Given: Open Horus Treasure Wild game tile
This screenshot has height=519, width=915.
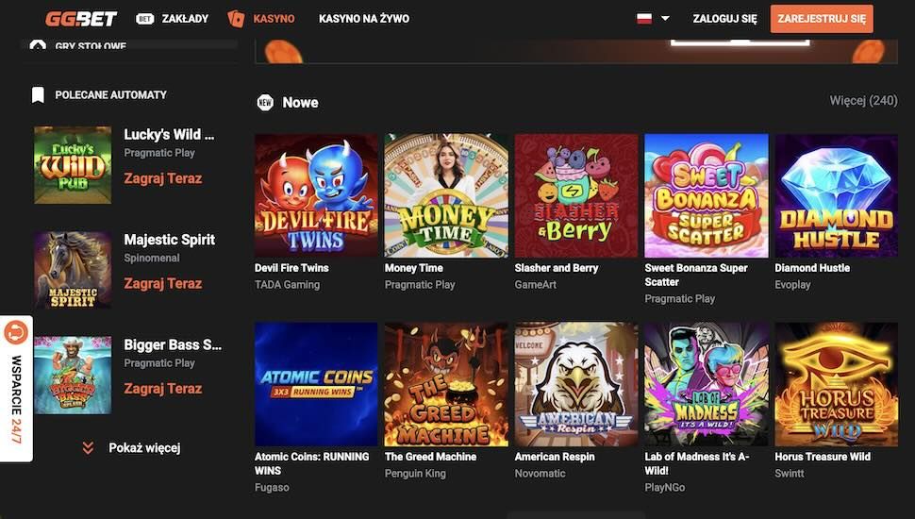Looking at the screenshot, I should click(x=837, y=384).
